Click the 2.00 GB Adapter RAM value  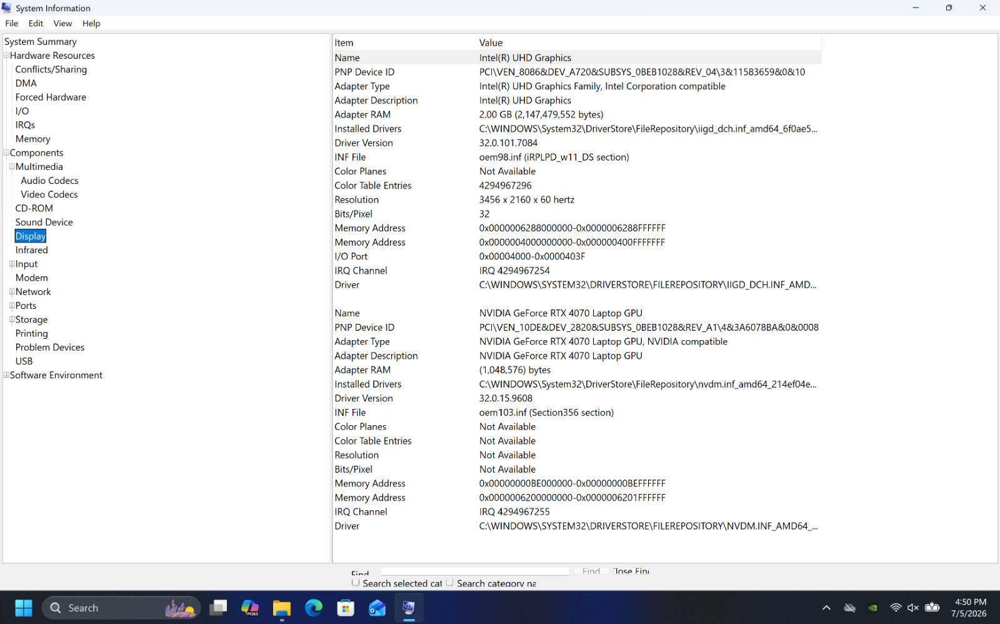tap(541, 115)
